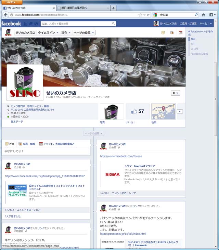Click シグマ・Foveonスクウェア title link
219x250 pixels.
click(140, 166)
